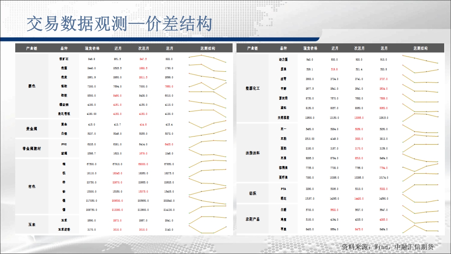The image size is (451, 254).
Task: Click spot price value 940.0 for 动力煤
Action: (x=309, y=59)
